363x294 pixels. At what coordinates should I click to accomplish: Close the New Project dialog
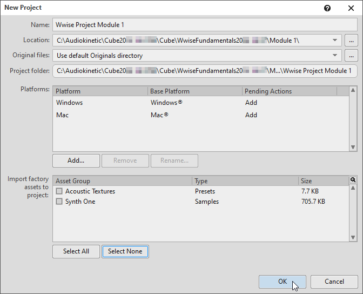click(351, 8)
